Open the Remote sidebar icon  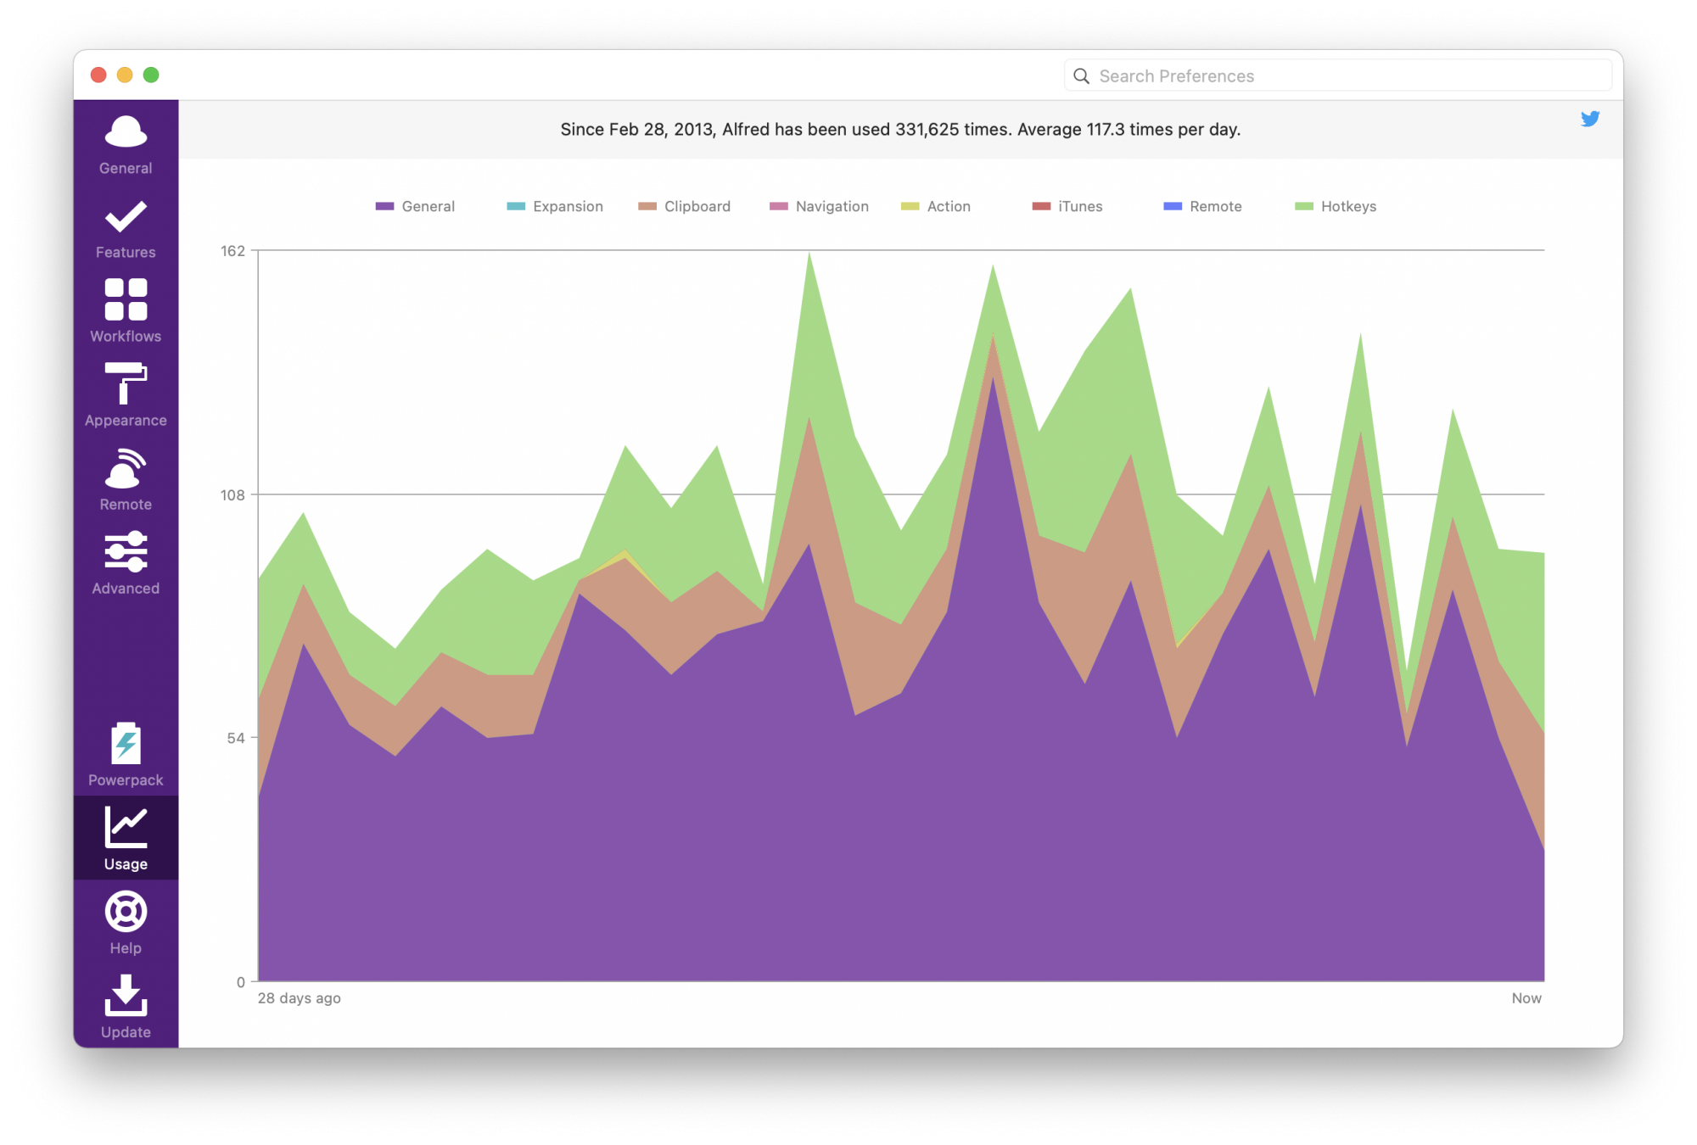[x=126, y=468]
